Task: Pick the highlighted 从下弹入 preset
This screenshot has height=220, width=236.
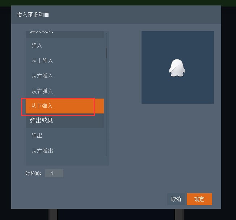Action: pos(65,106)
